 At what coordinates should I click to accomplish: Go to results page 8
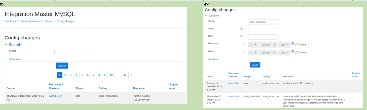(99, 75)
